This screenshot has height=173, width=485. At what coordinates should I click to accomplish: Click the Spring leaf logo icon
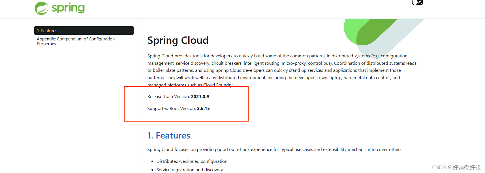point(41,8)
